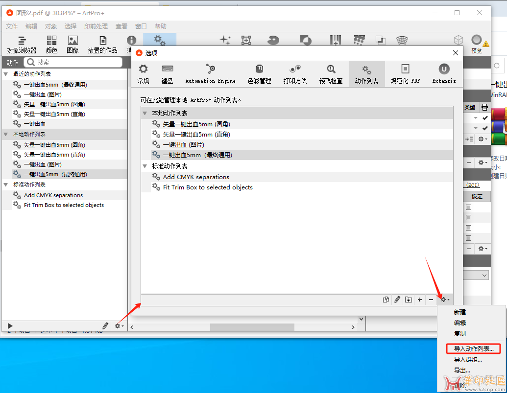507x393 pixels.
Task: Tick the third checkbox under 设定
Action: (x=468, y=228)
